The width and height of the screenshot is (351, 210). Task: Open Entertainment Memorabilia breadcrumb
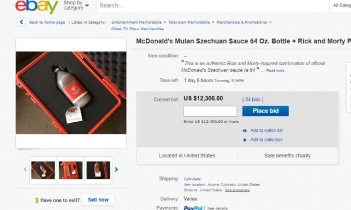coord(137,22)
